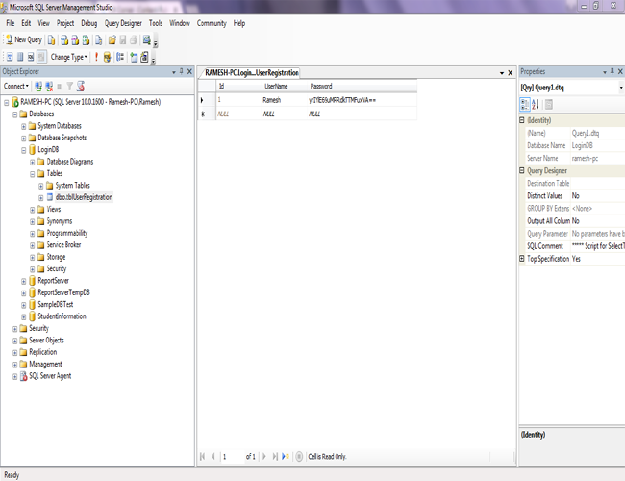Toggle the highlighted Show Results Pane button
This screenshot has height=481, width=625.
pos(41,57)
